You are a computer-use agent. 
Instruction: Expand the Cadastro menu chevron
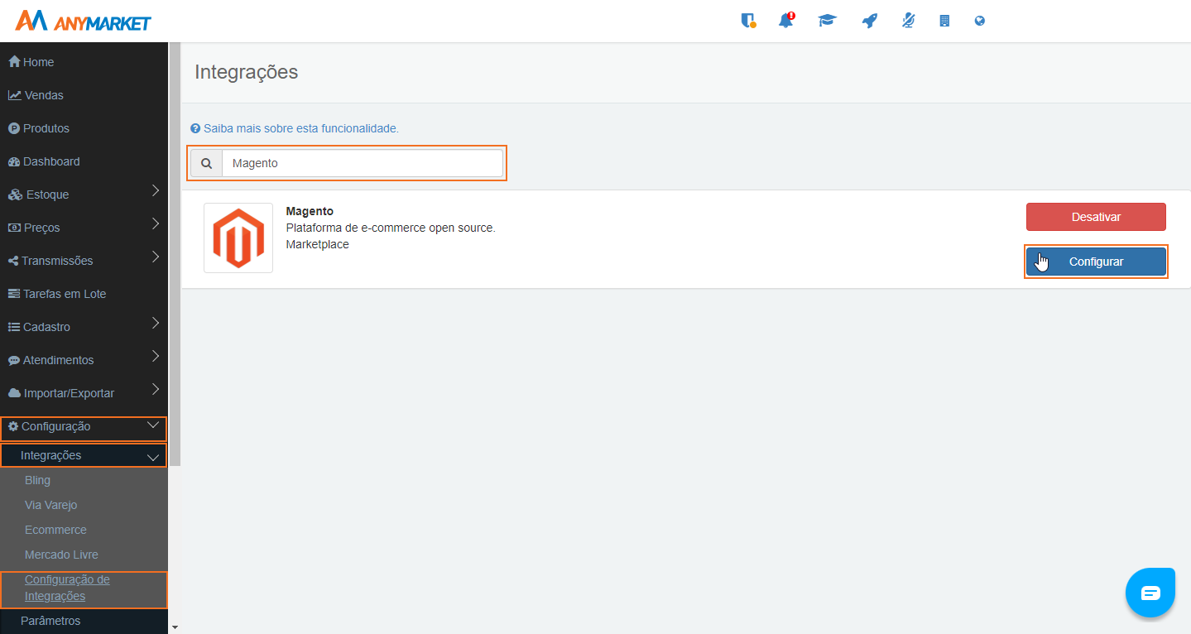click(x=156, y=324)
